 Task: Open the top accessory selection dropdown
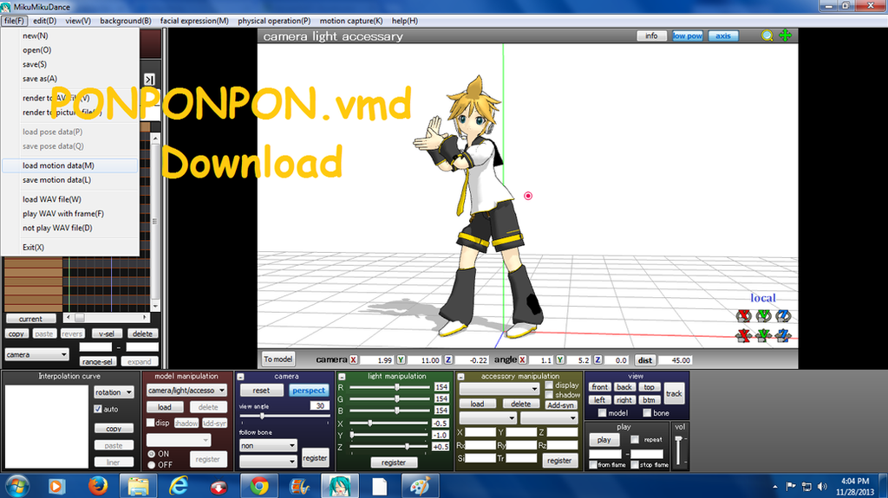[x=499, y=389]
